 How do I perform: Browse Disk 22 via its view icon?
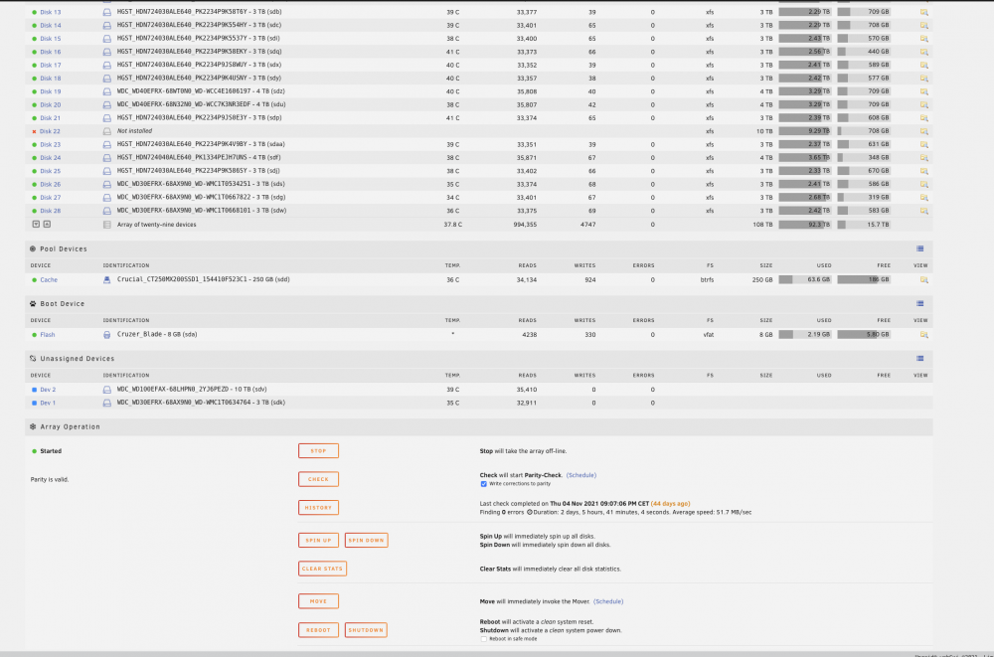tap(923, 131)
